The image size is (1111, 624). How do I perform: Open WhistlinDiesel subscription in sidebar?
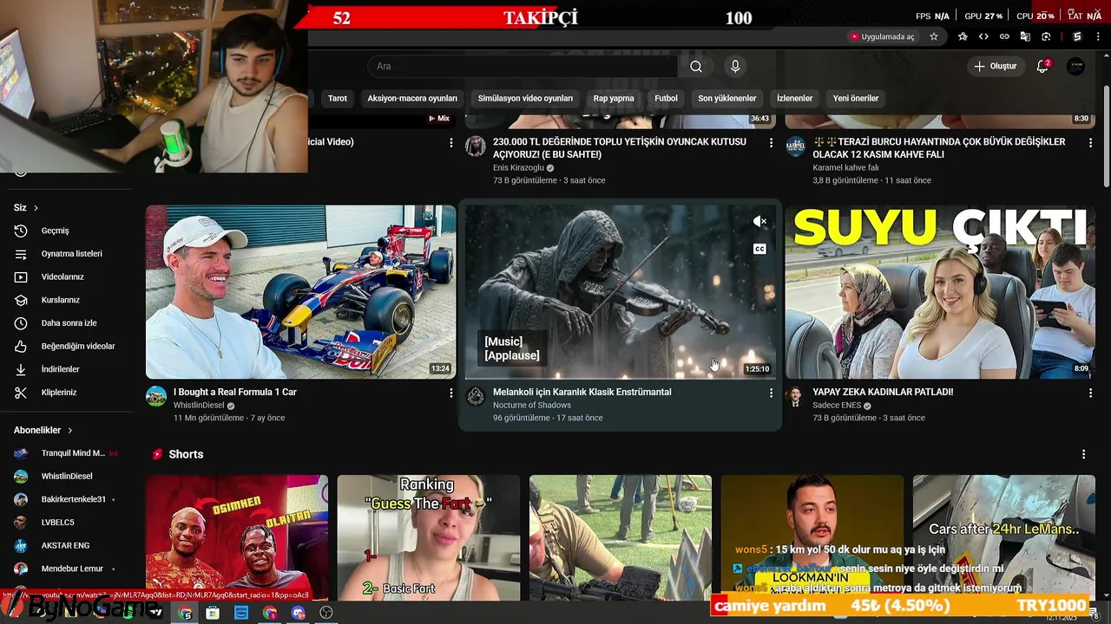(66, 476)
